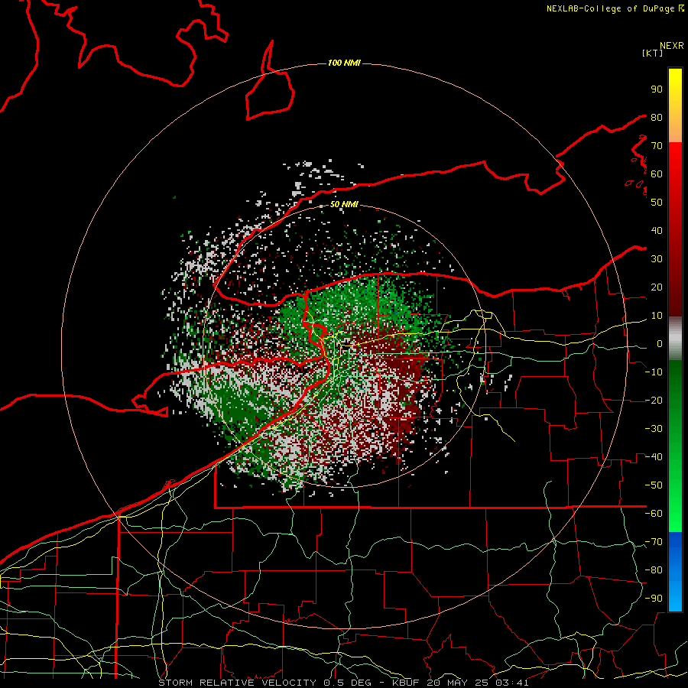
Task: Click the 100 NMI range ring label
Action: pyautogui.click(x=344, y=63)
